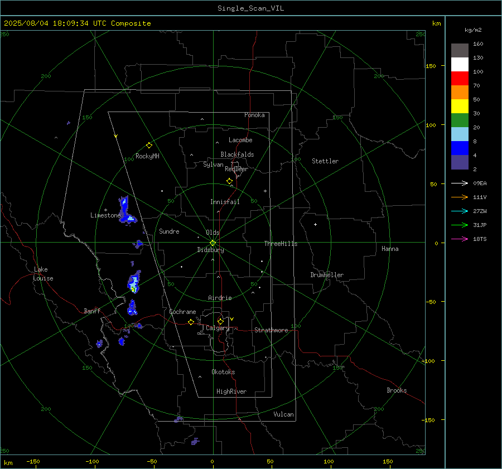Image resolution: width=502 pixels, height=469 pixels.
Task: Click the Olds city label
Action: (x=213, y=233)
